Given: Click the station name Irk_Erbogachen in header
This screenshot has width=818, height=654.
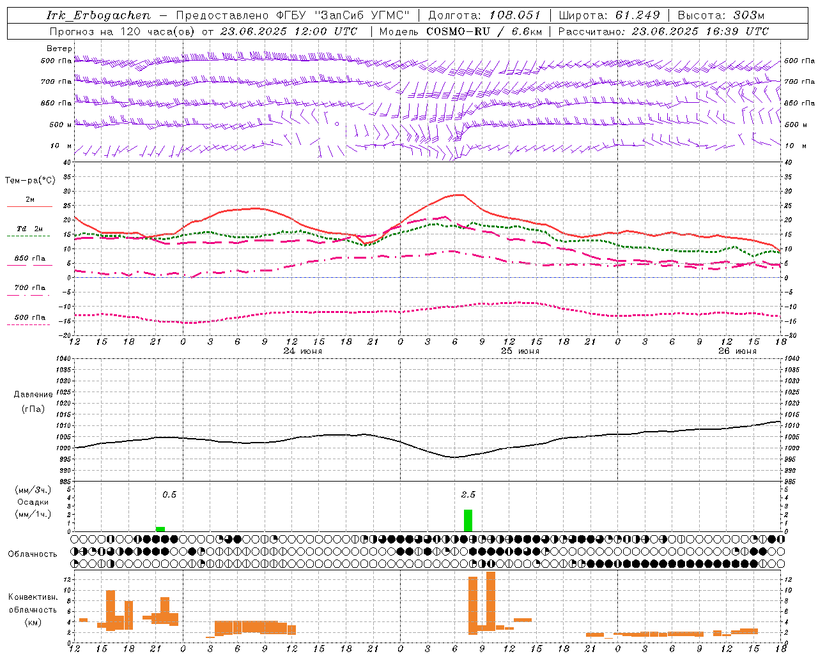Looking at the screenshot, I should 99,15.
